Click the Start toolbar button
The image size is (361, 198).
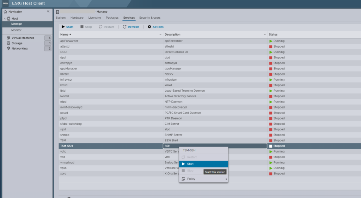point(67,27)
